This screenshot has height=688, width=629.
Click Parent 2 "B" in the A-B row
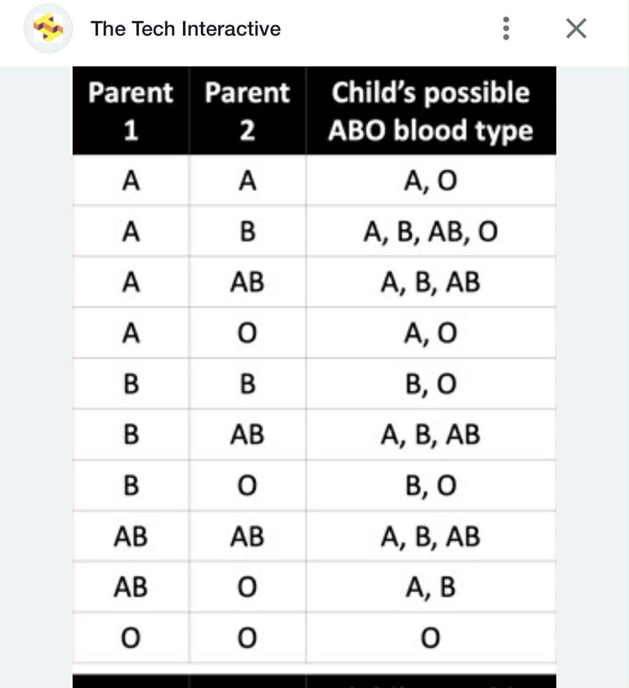(247, 231)
